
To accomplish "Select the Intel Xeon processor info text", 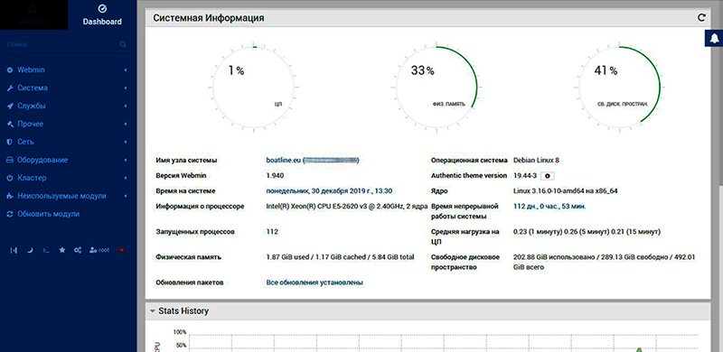I will coord(347,207).
